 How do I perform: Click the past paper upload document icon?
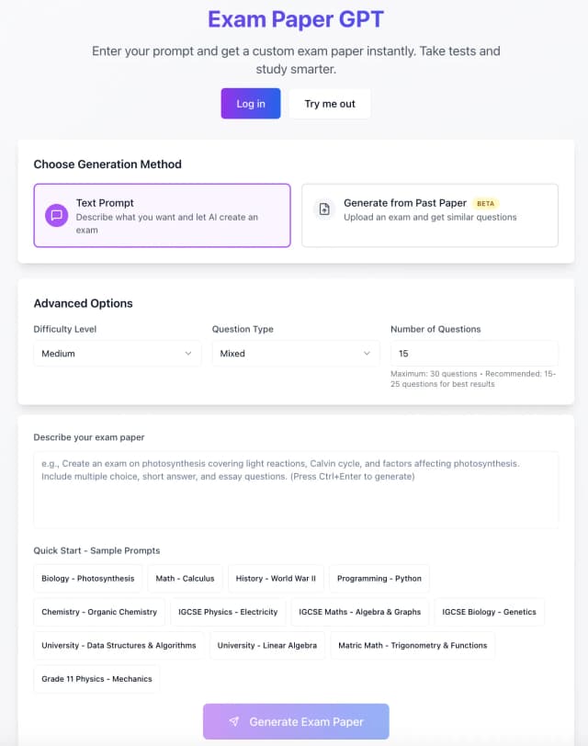pos(323,209)
